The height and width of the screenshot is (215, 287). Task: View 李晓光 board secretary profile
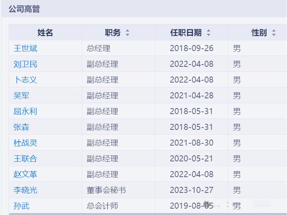click(x=25, y=190)
